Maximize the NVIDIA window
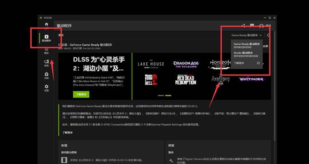This screenshot has width=309, height=164. click(x=269, y=18)
